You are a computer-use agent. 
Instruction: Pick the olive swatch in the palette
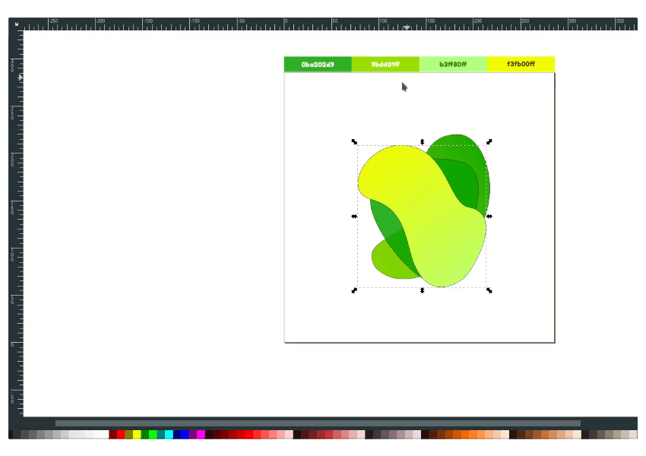tap(128, 434)
